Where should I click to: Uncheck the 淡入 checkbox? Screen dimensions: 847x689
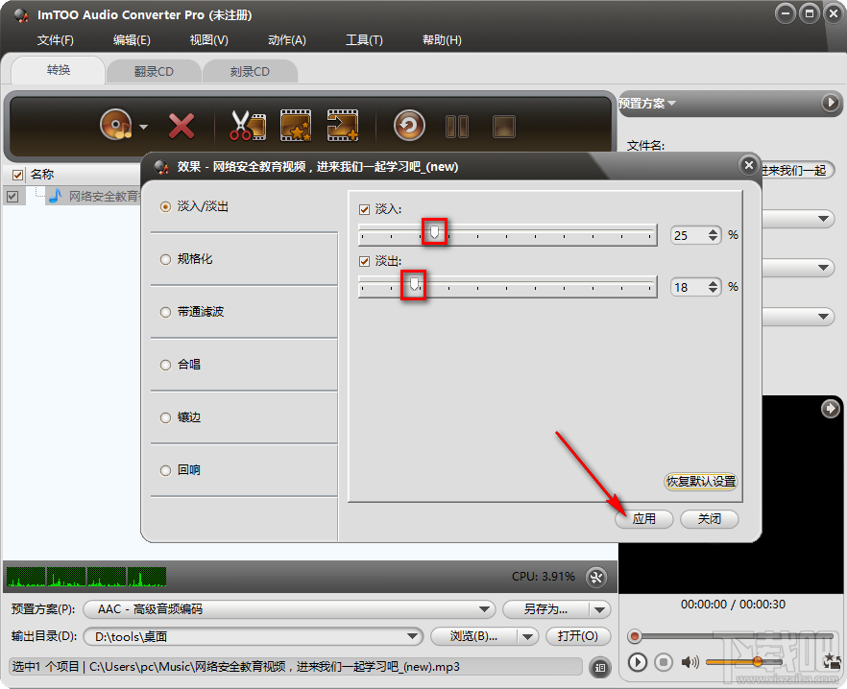tap(366, 209)
